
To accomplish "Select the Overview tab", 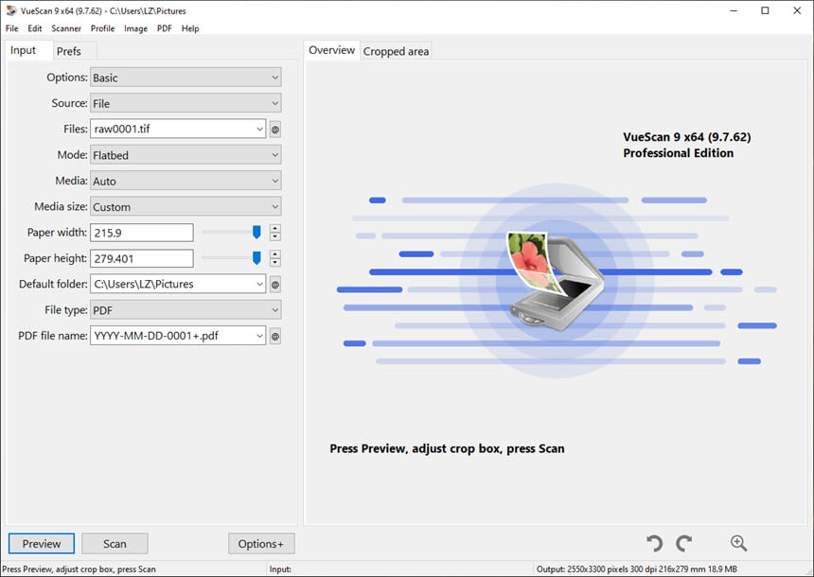I will pos(331,50).
